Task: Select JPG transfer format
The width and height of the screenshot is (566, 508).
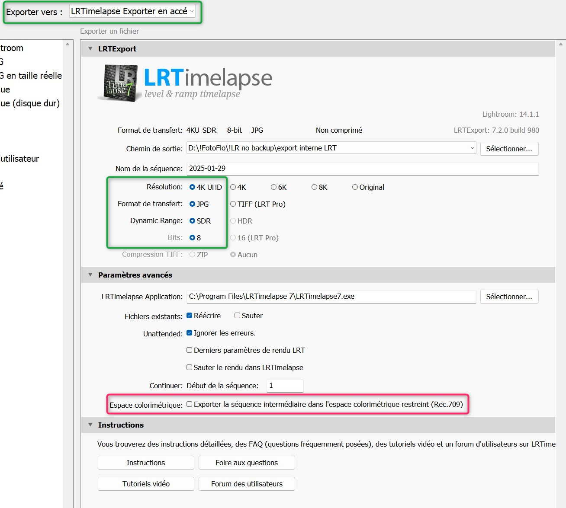Action: (192, 204)
